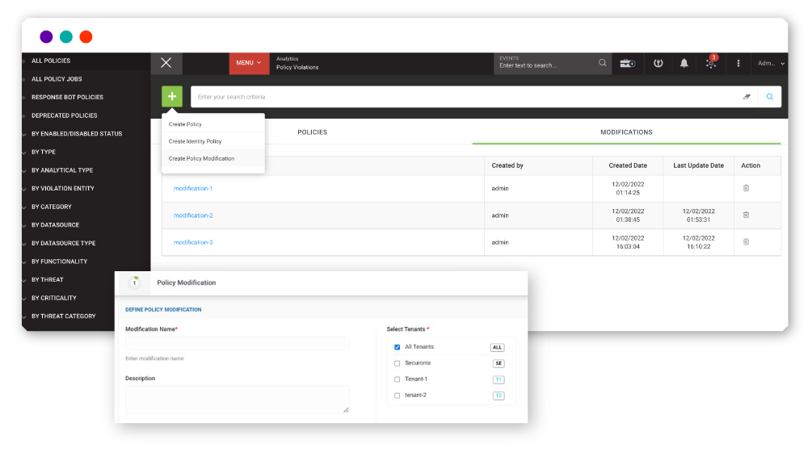Check the Securonix tenant checkbox
808x452 pixels.
(x=397, y=363)
